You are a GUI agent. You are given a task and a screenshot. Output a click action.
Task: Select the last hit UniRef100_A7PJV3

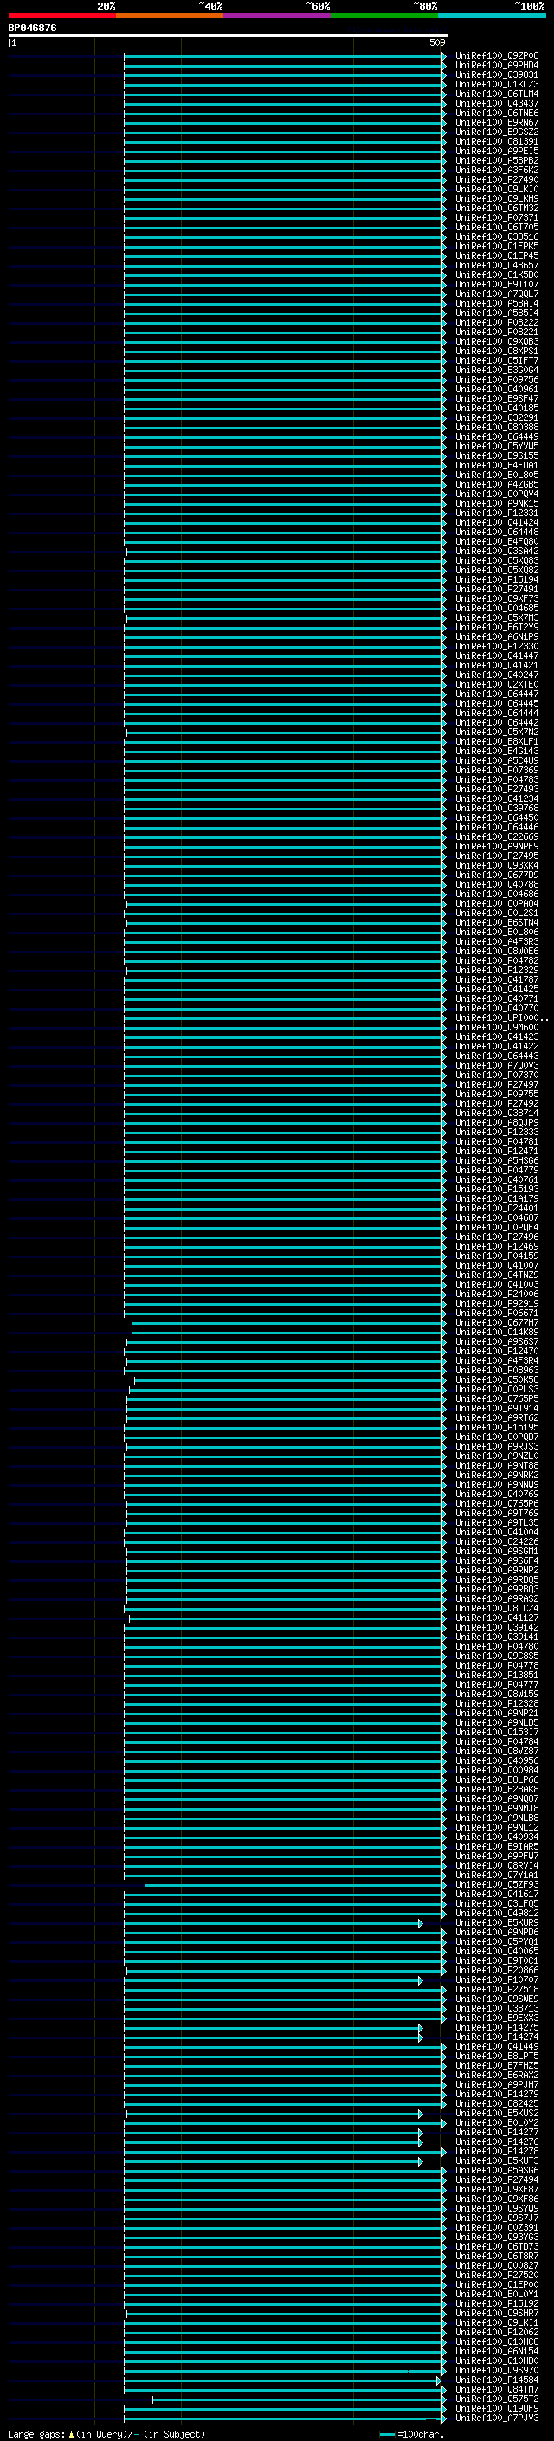coord(497,2418)
